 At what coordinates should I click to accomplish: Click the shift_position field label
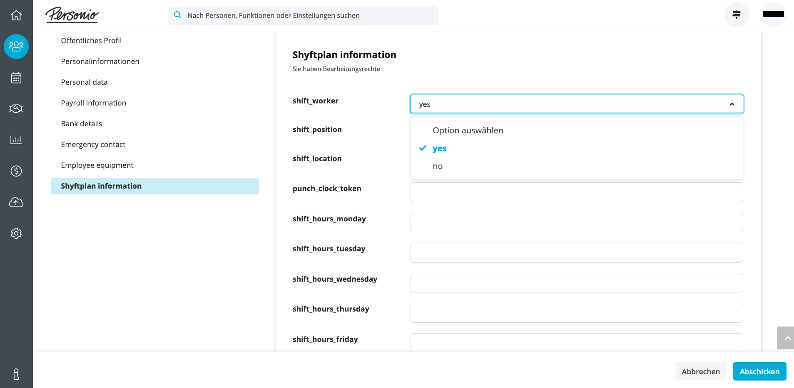(x=317, y=130)
